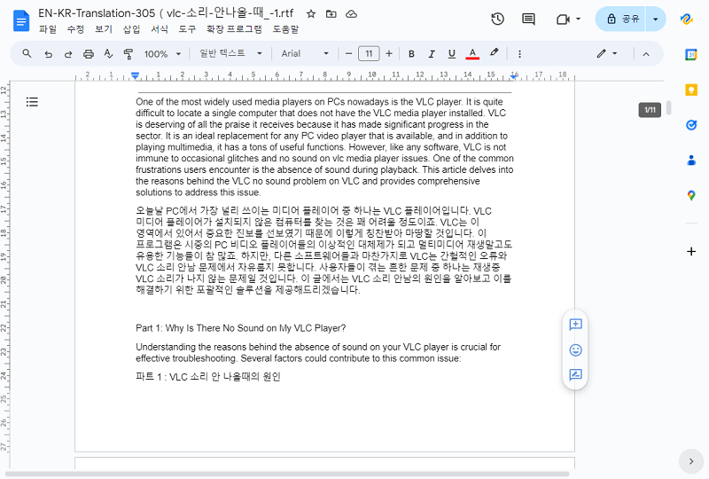This screenshot has height=479, width=709.
Task: Open the 일반 텍스트 paragraph style dropdown
Action: [x=230, y=53]
